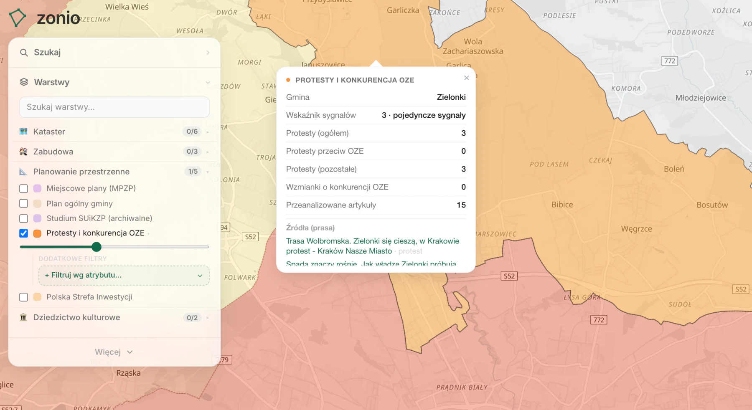Screen dimensions: 752x410
Task: Click the Szukaj search row
Action: (114, 53)
